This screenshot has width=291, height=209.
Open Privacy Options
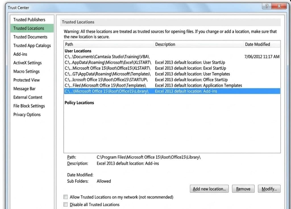[x=27, y=114]
